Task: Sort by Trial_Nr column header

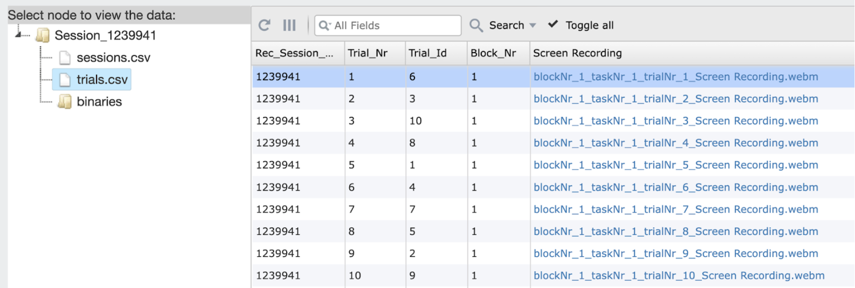Action: pos(367,53)
